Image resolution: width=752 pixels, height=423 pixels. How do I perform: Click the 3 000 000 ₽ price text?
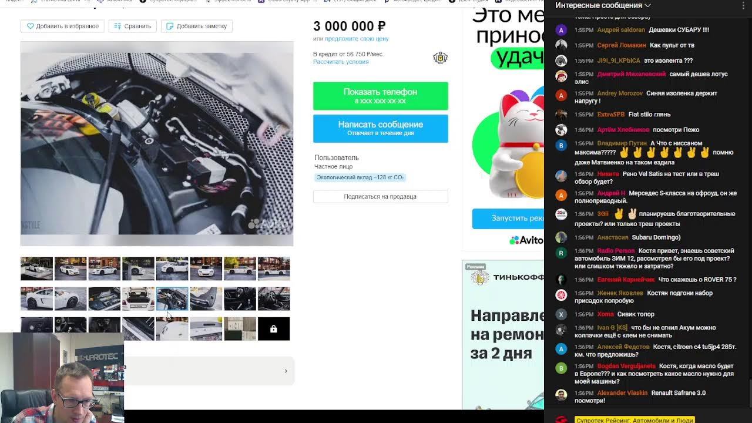[x=350, y=26]
